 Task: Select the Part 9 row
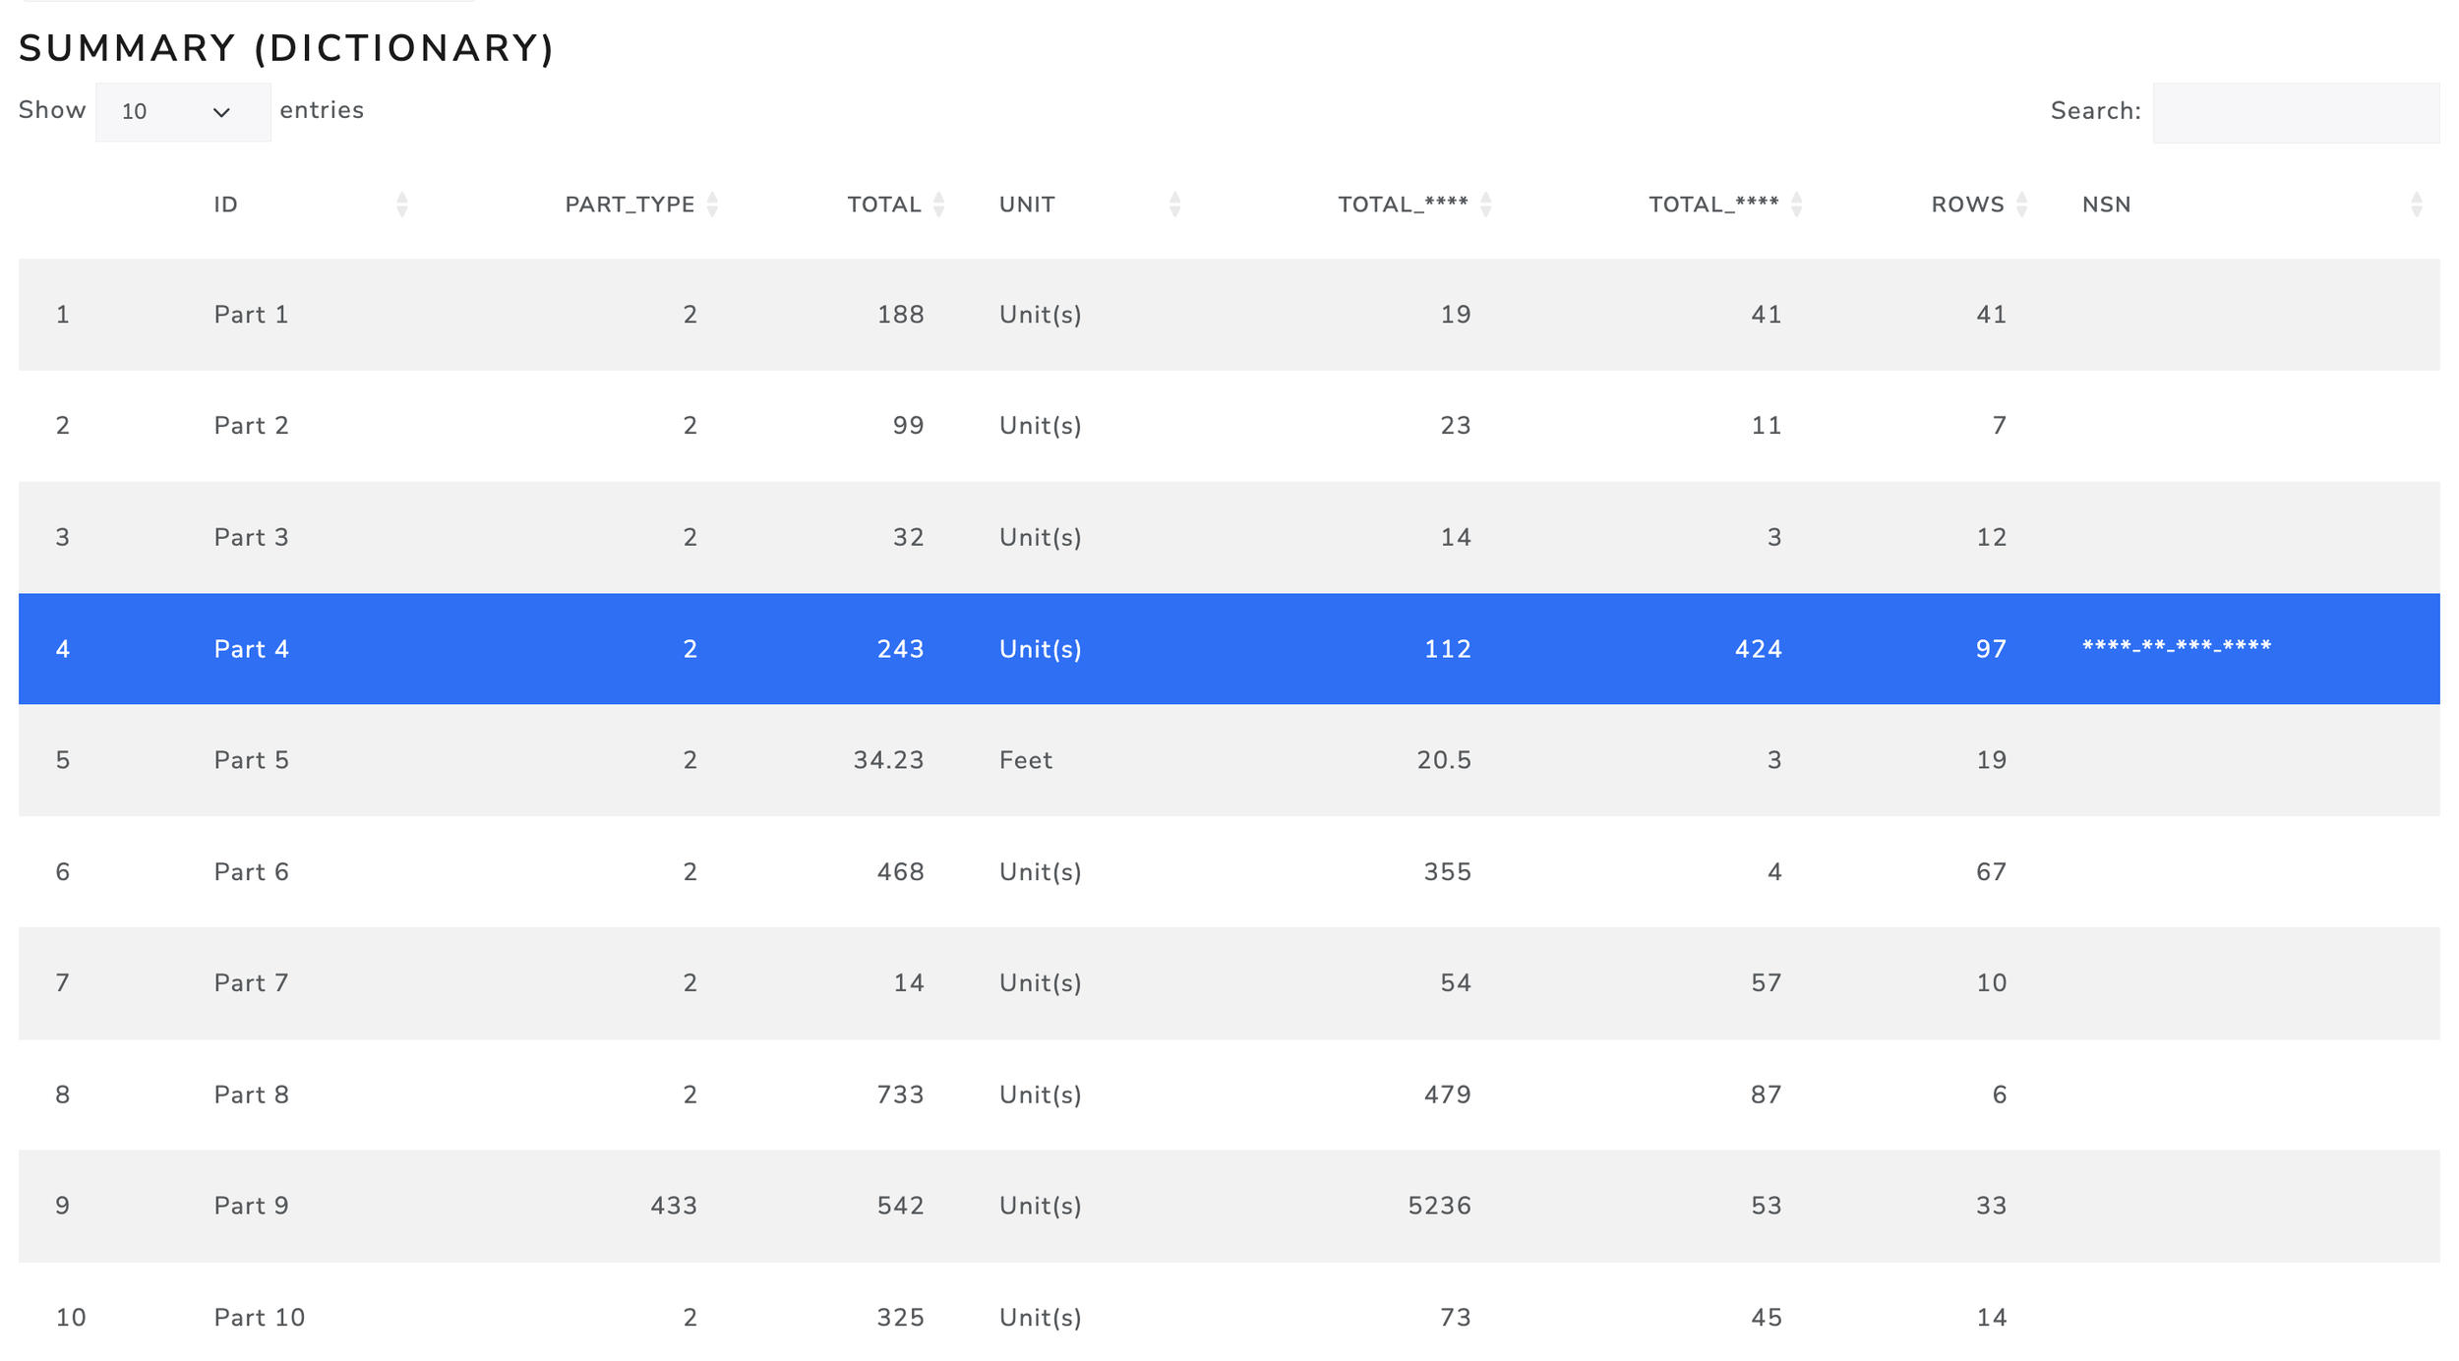[x=252, y=1206]
